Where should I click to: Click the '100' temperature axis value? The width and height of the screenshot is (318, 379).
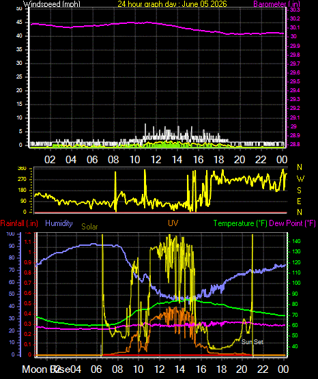(296, 283)
